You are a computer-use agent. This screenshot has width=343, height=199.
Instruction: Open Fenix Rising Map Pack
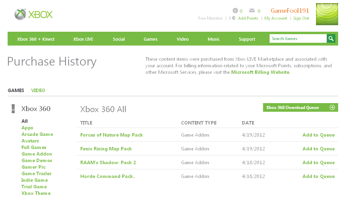point(106,149)
